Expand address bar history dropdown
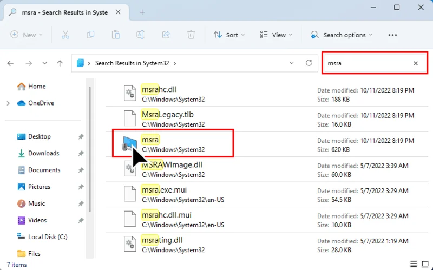433x270 pixels. coord(291,63)
